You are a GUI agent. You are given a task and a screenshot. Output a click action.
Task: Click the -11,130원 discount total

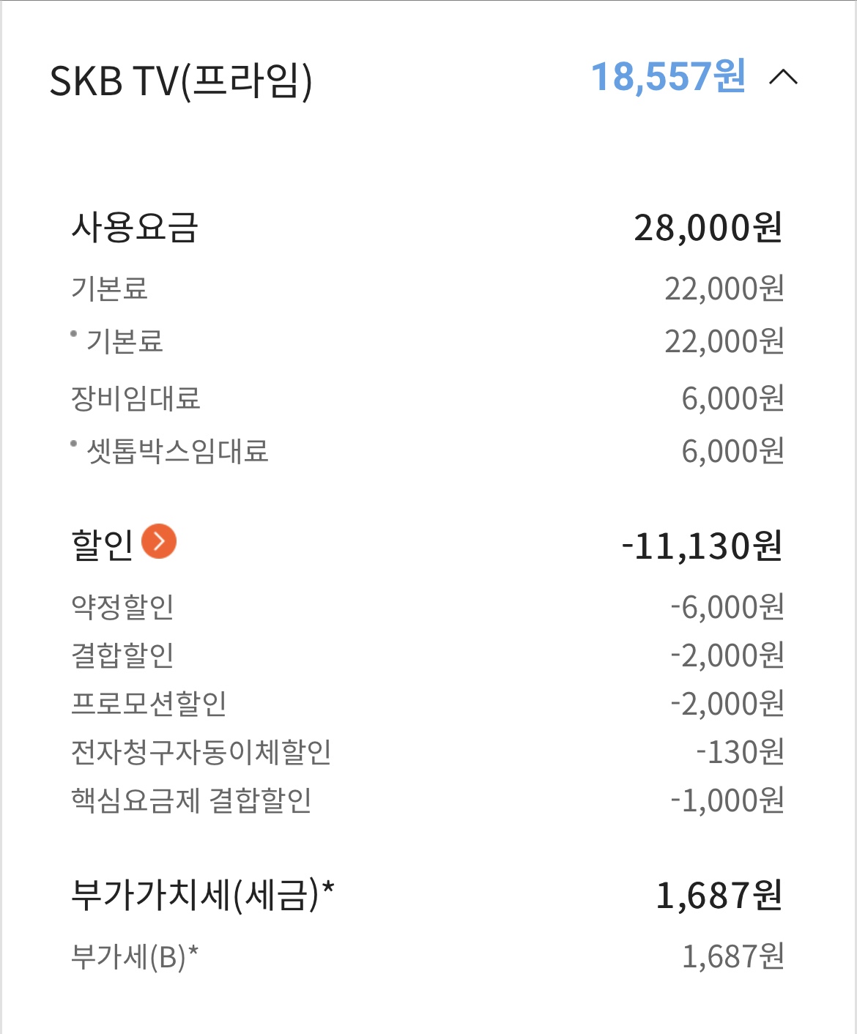click(702, 546)
